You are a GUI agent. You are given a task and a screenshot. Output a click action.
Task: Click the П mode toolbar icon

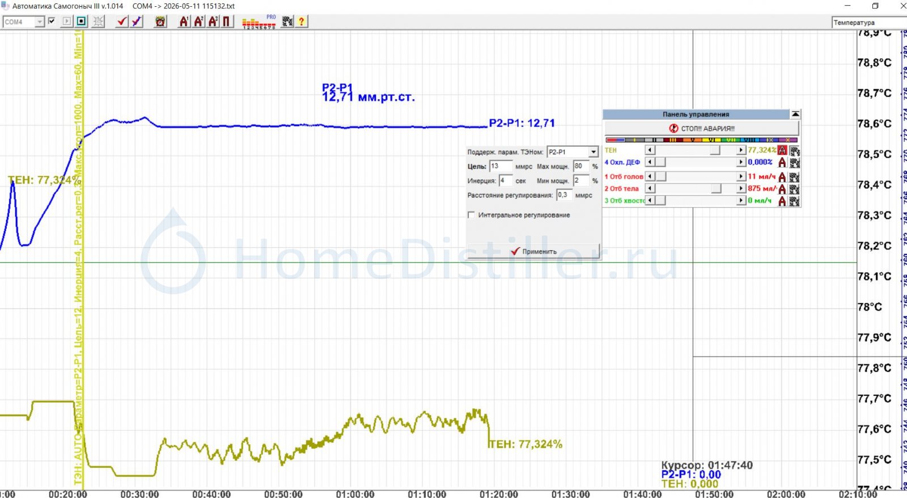click(227, 22)
